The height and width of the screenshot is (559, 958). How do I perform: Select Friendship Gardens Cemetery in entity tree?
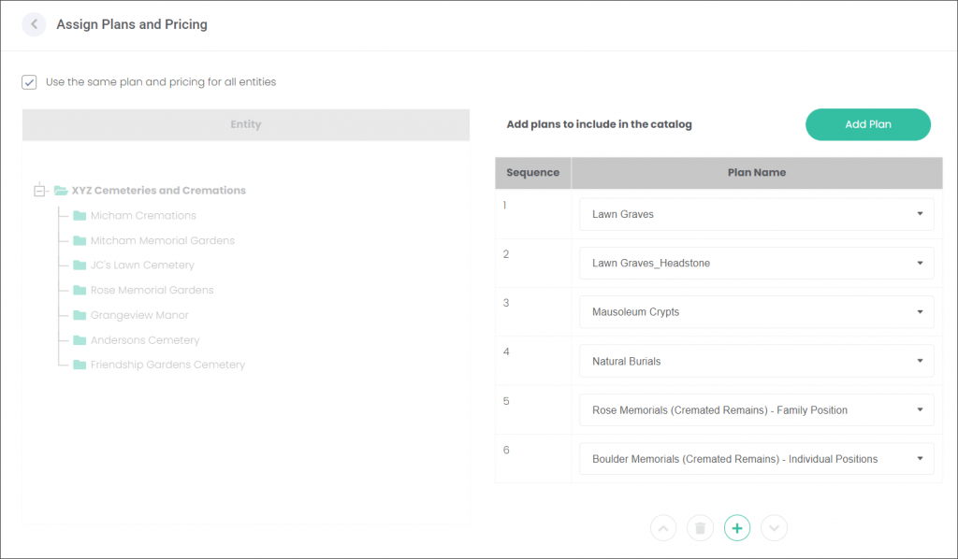(167, 365)
